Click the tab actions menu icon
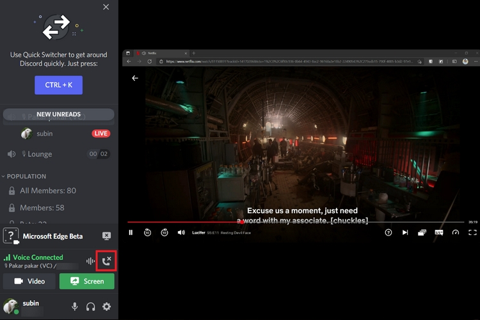This screenshot has width=480, height=320. tap(128, 53)
